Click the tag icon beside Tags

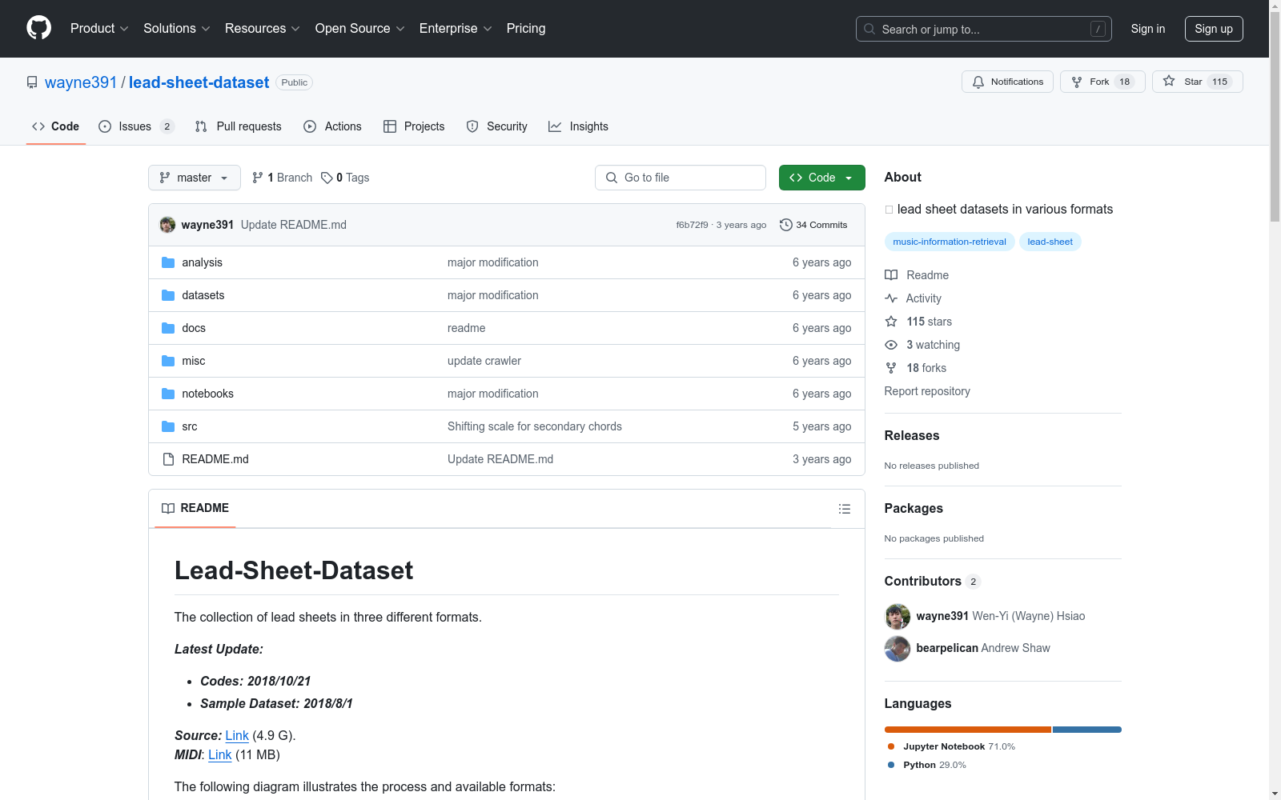(x=327, y=178)
